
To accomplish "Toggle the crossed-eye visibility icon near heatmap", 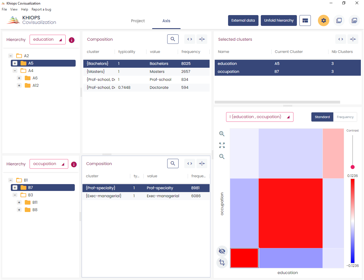I will [x=222, y=251].
